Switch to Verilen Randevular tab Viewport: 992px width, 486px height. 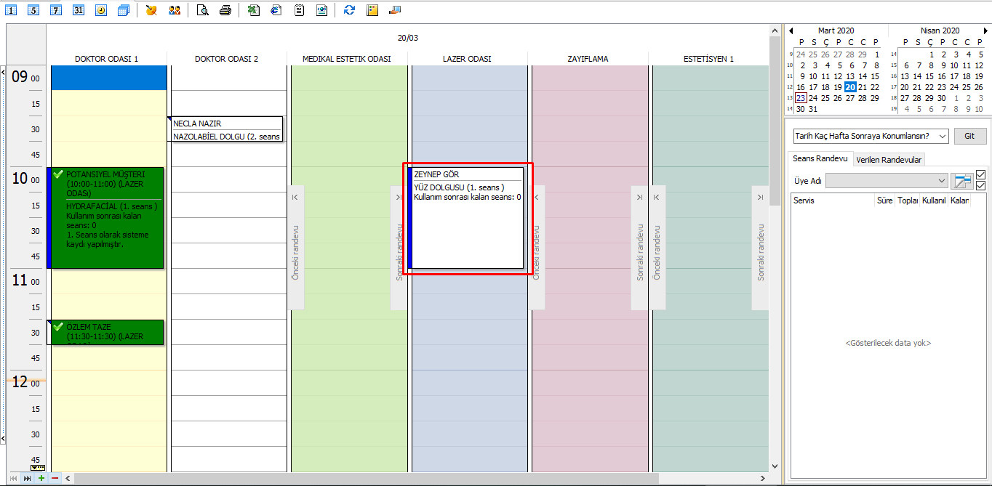(888, 160)
